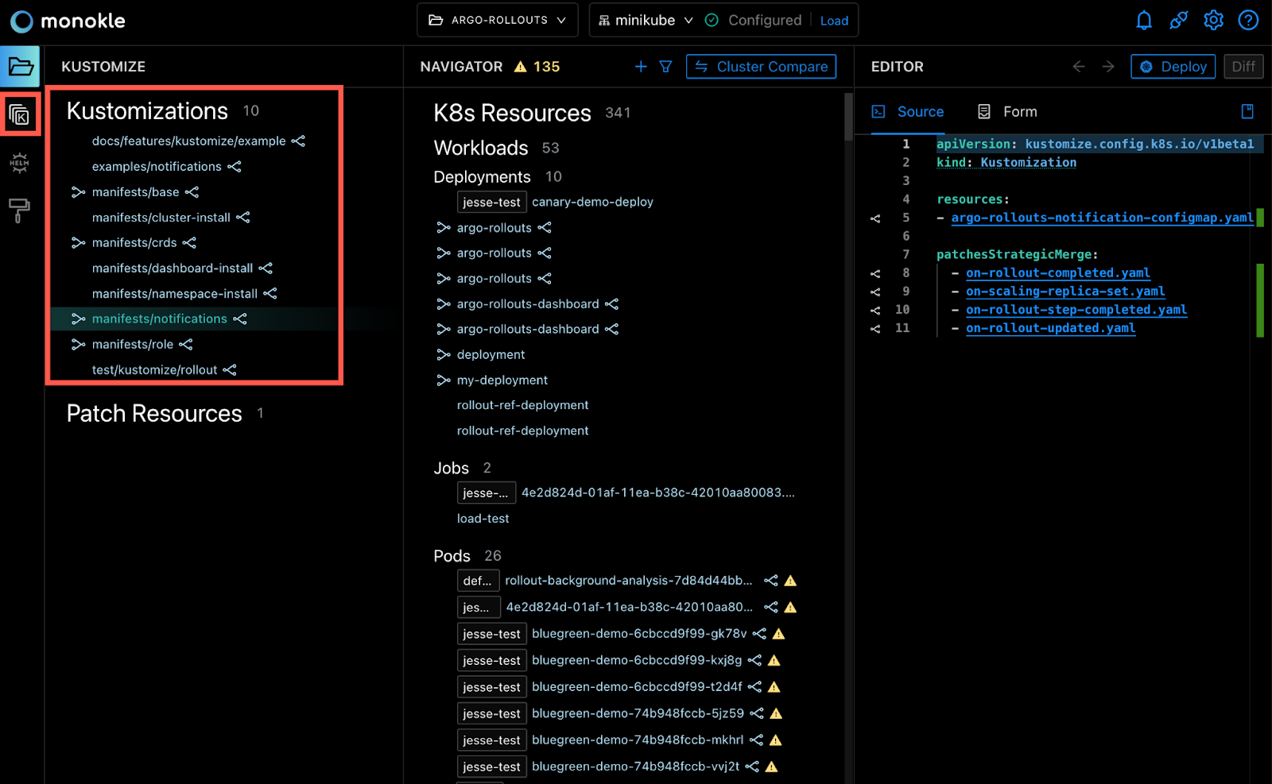Open the minikube cluster context dropdown
Screen dimensions: 1272x784
point(646,20)
